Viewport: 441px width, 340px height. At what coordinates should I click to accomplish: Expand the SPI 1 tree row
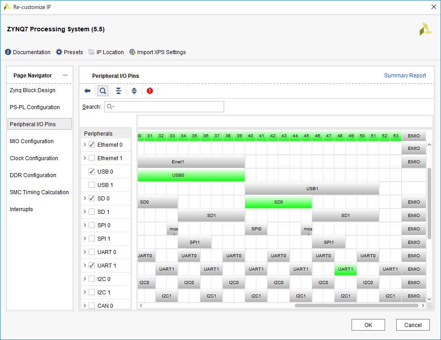pos(85,238)
